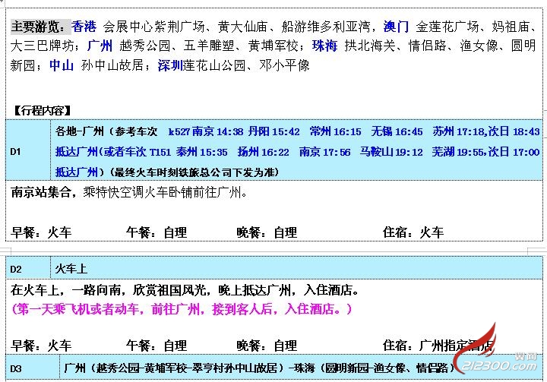Click 早餐：火车 in the D1 section
The height and width of the screenshot is (382, 547).
click(41, 232)
